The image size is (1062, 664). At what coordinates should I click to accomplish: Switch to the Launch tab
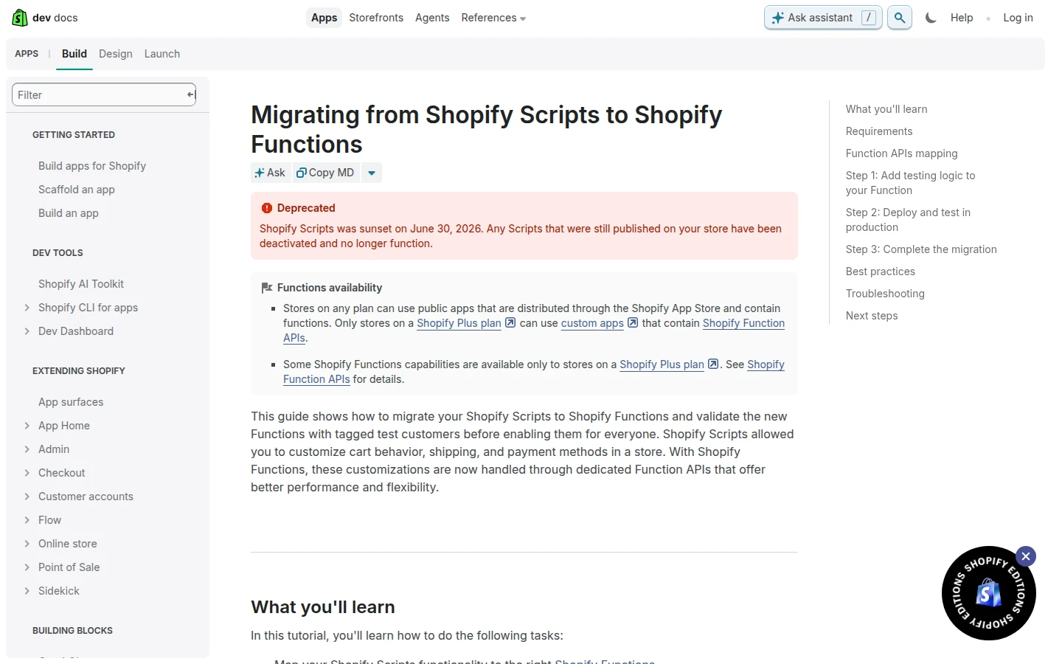(162, 54)
